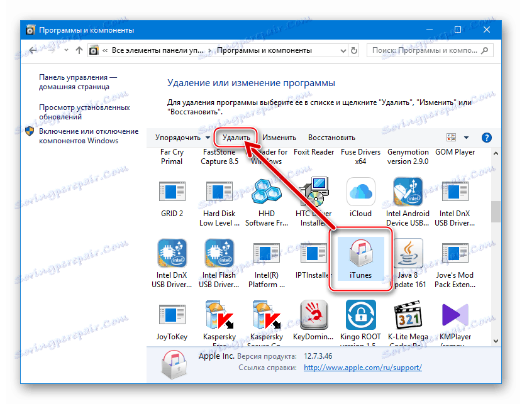This screenshot has height=404, width=522.
Task: Click scrollbar down arrow in list
Action: [x=496, y=341]
